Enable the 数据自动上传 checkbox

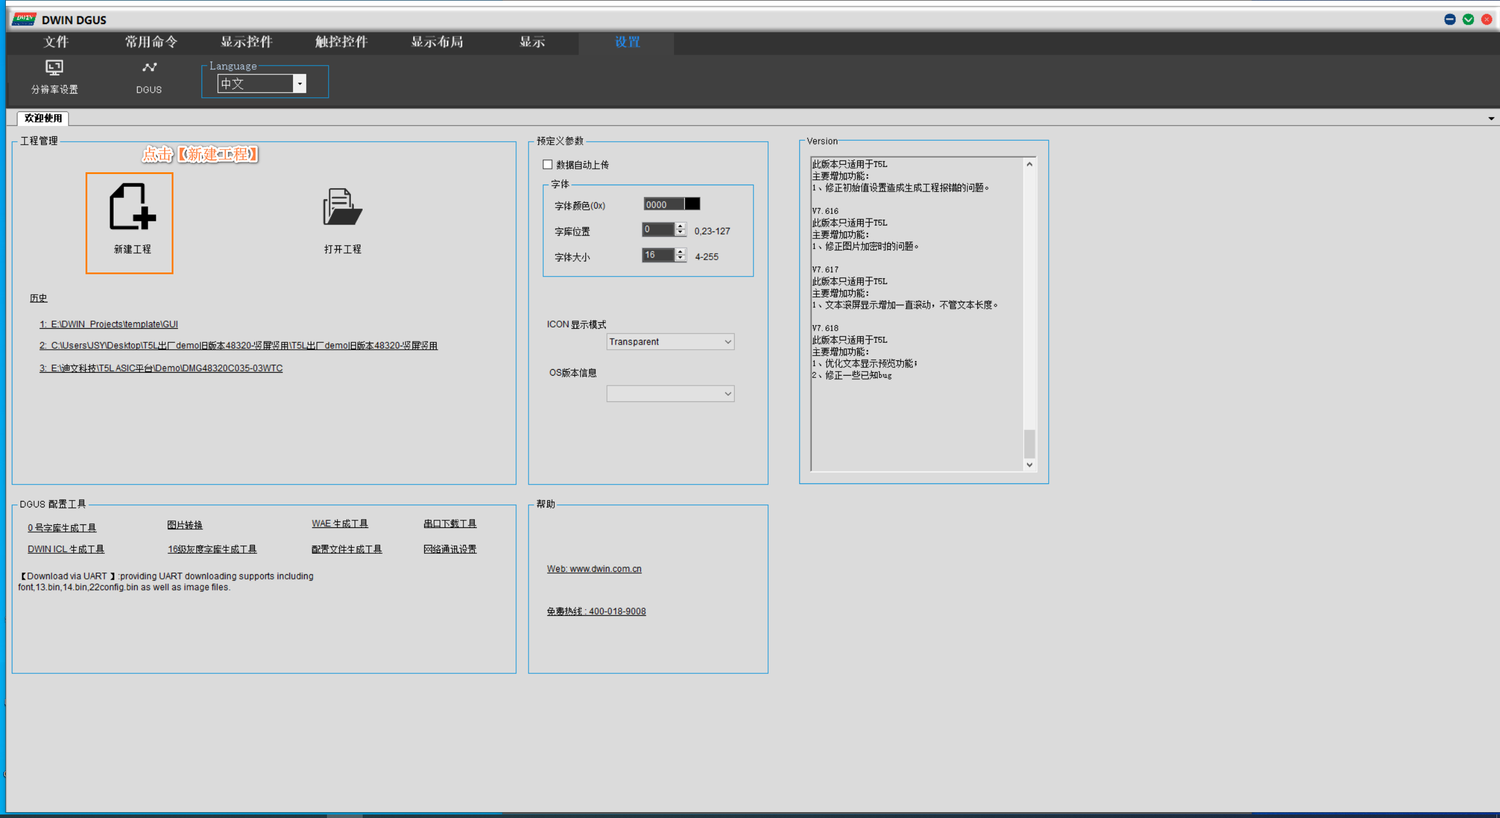point(548,165)
